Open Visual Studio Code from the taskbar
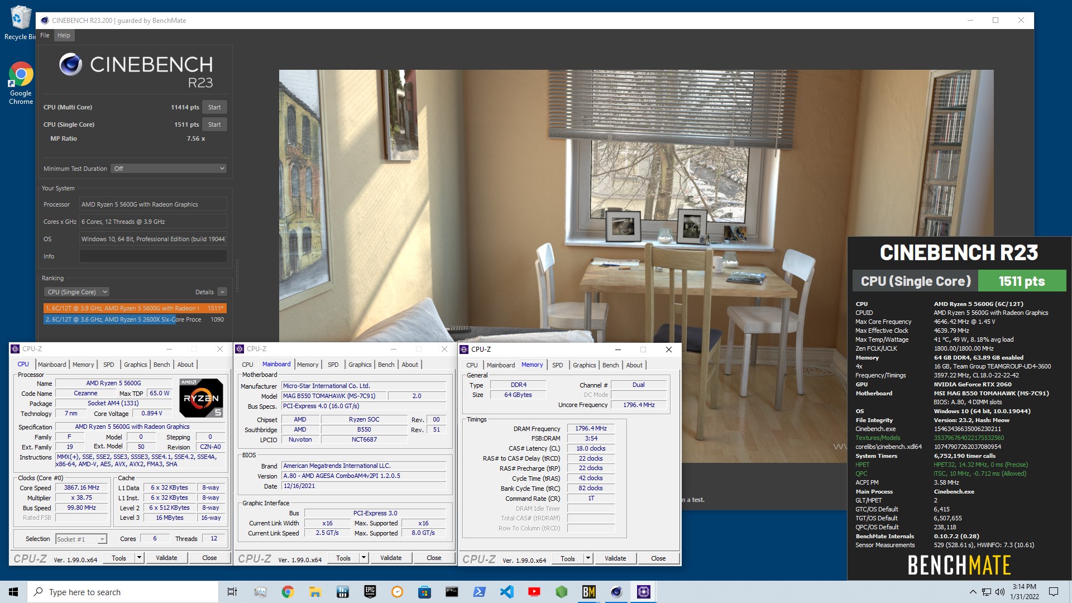Viewport: 1072px width, 603px height. [506, 592]
